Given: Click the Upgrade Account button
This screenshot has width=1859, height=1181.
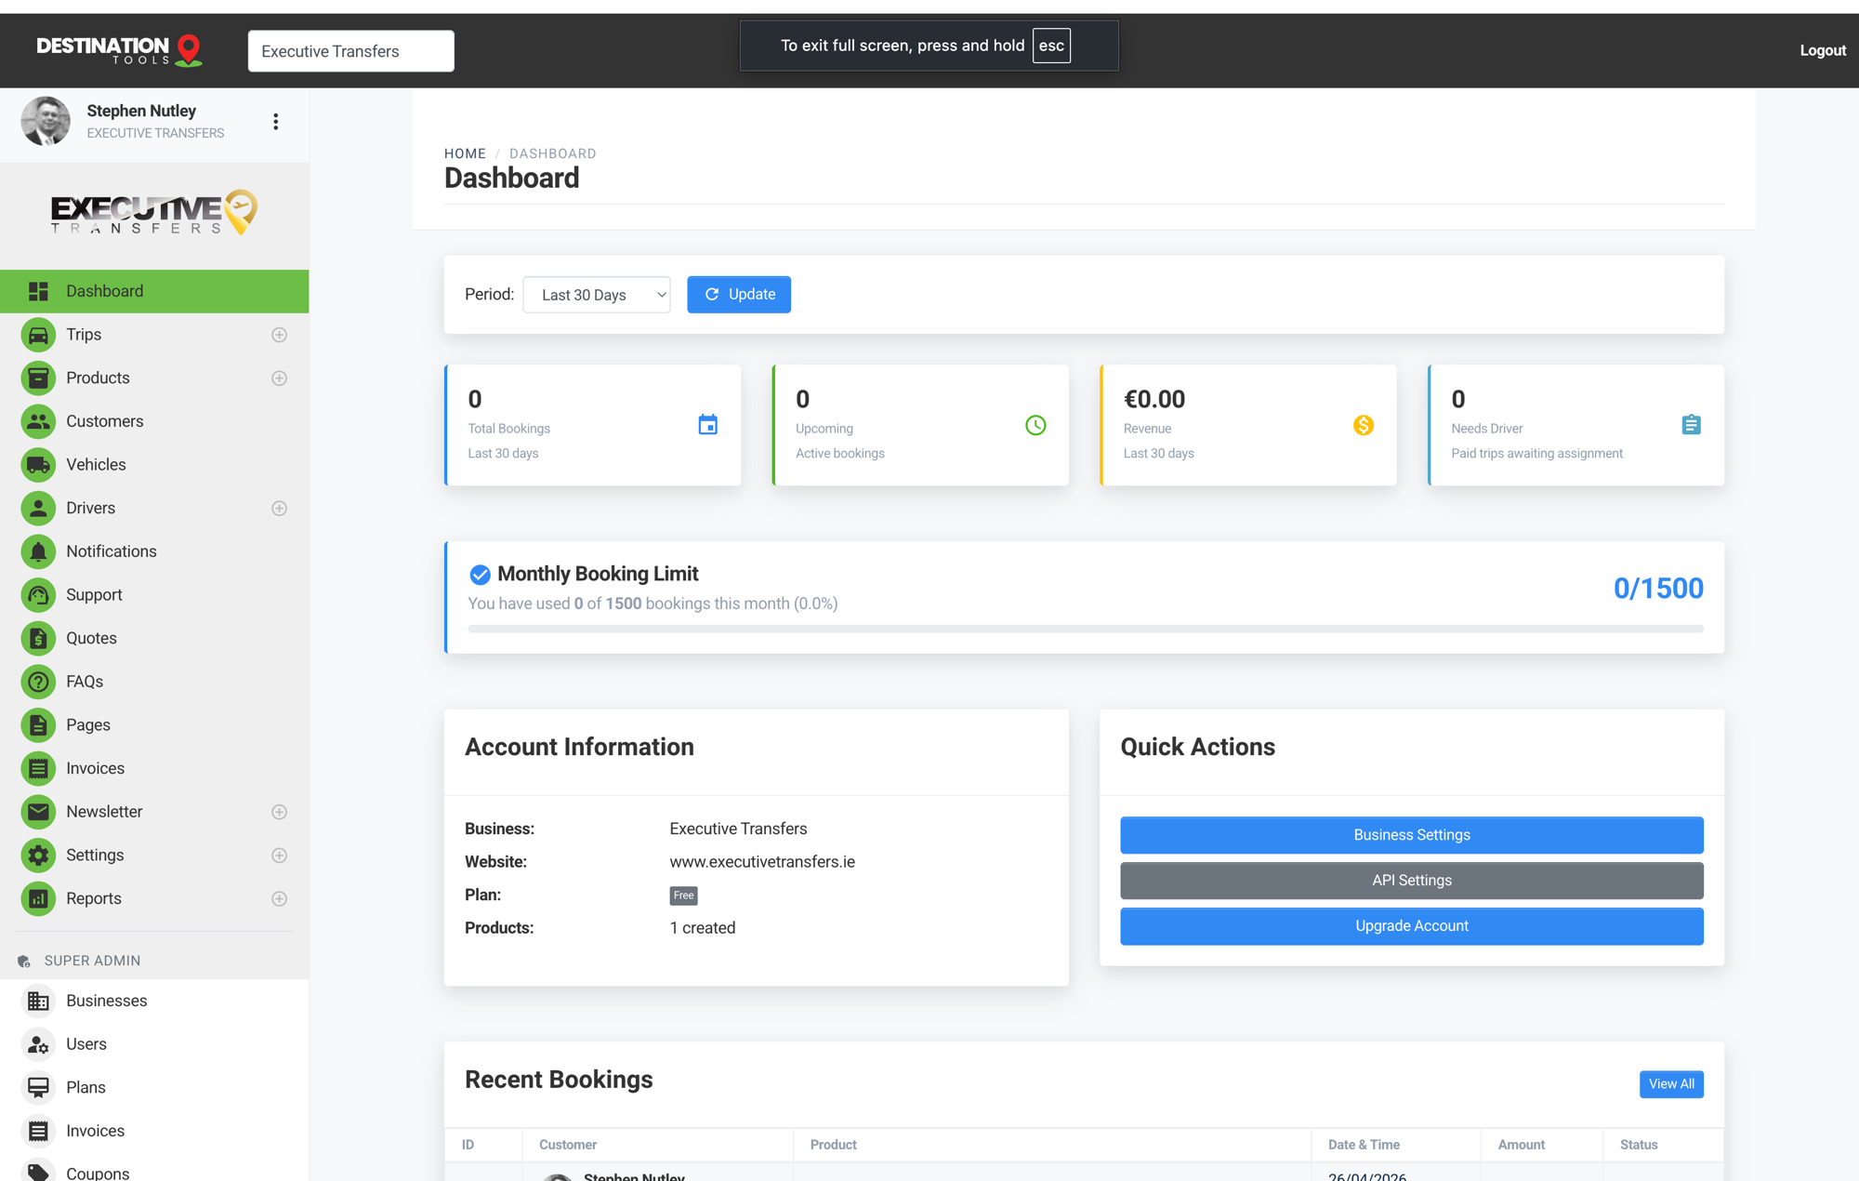Looking at the screenshot, I should click(1412, 926).
